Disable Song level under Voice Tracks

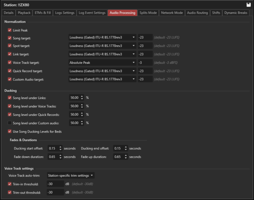10,106
